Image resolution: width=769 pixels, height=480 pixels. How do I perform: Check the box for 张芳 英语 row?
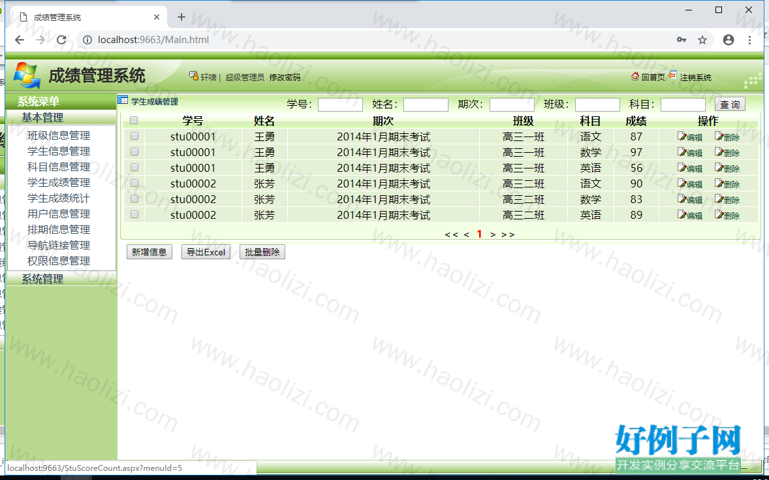[134, 214]
